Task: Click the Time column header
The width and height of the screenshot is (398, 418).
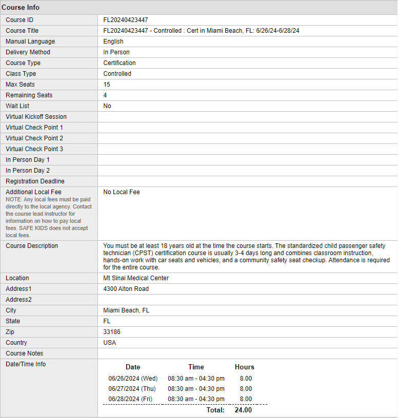Action: 196,367
